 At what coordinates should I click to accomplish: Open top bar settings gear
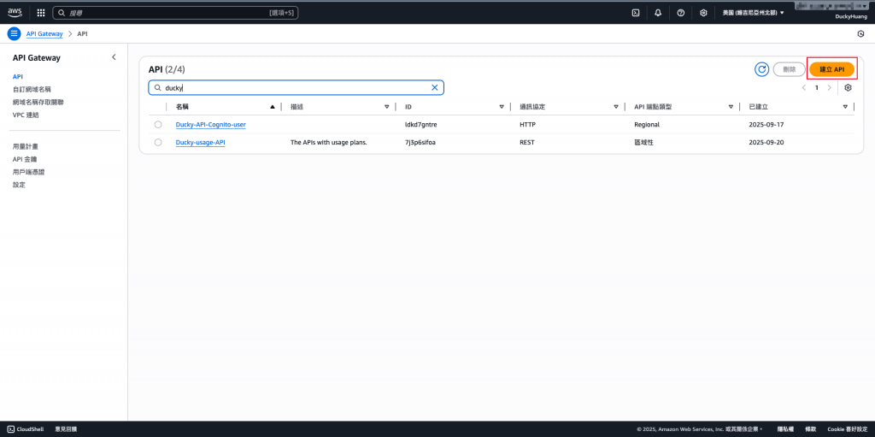click(704, 12)
